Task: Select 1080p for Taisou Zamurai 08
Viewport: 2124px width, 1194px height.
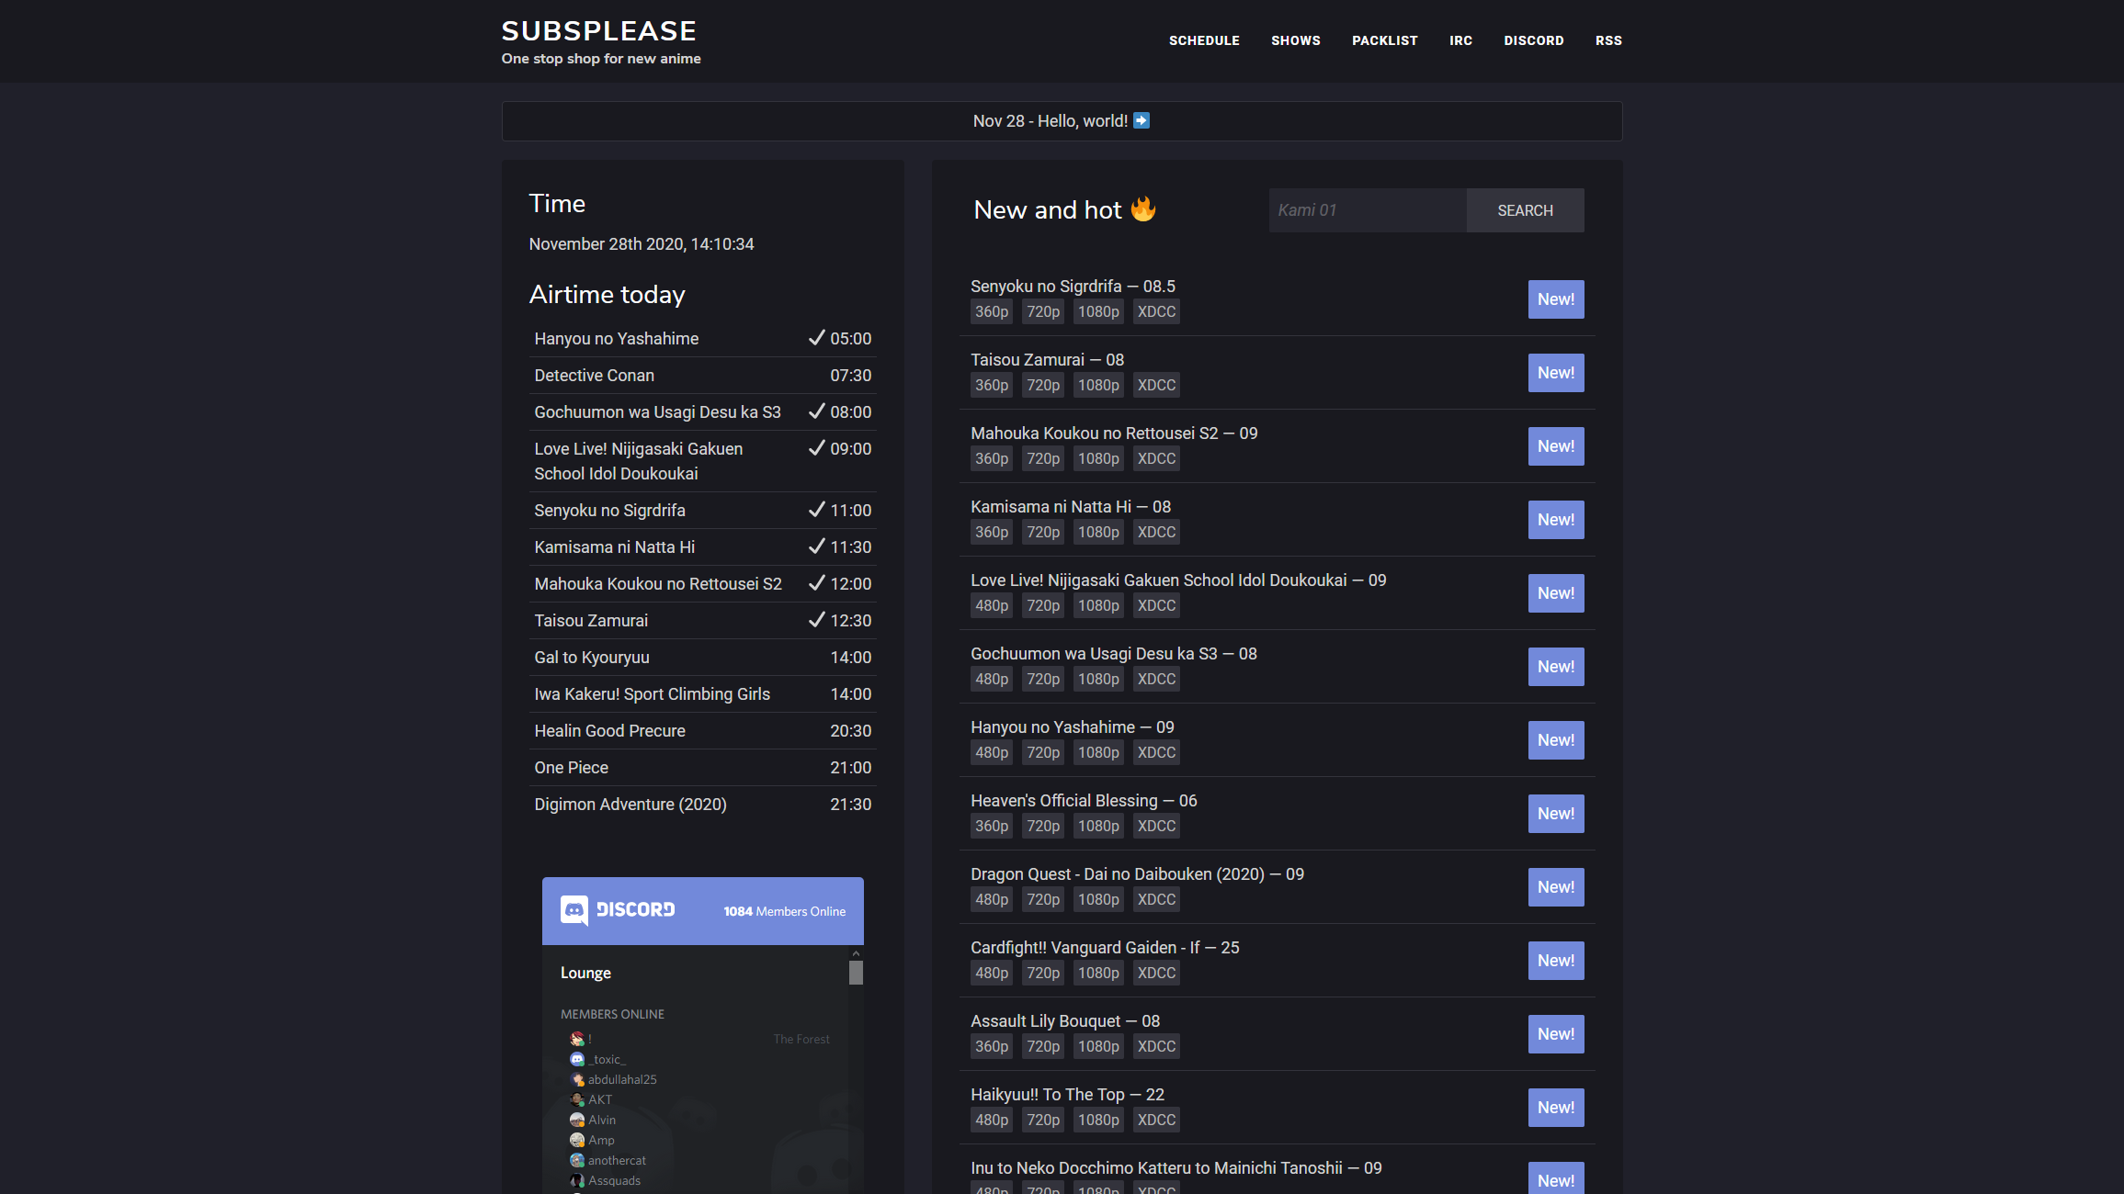Action: click(x=1098, y=385)
